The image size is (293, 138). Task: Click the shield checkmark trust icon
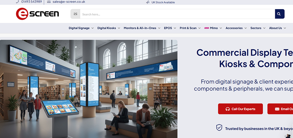coord(219,128)
